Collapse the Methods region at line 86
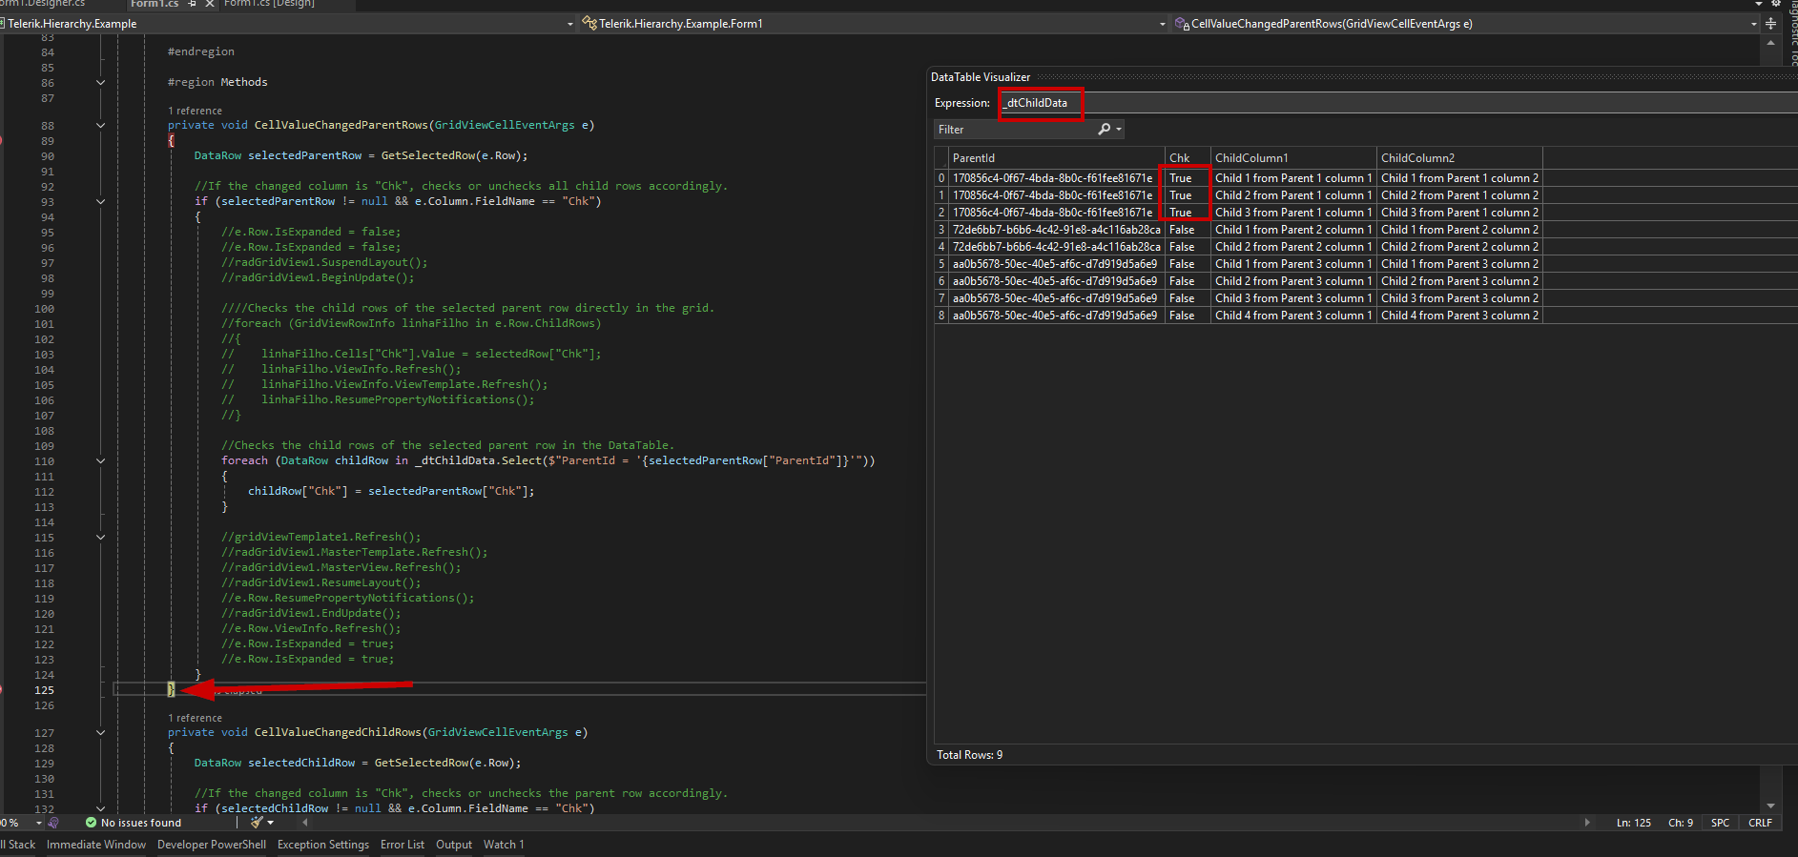Screen dimensions: 1798x857 pyautogui.click(x=101, y=82)
